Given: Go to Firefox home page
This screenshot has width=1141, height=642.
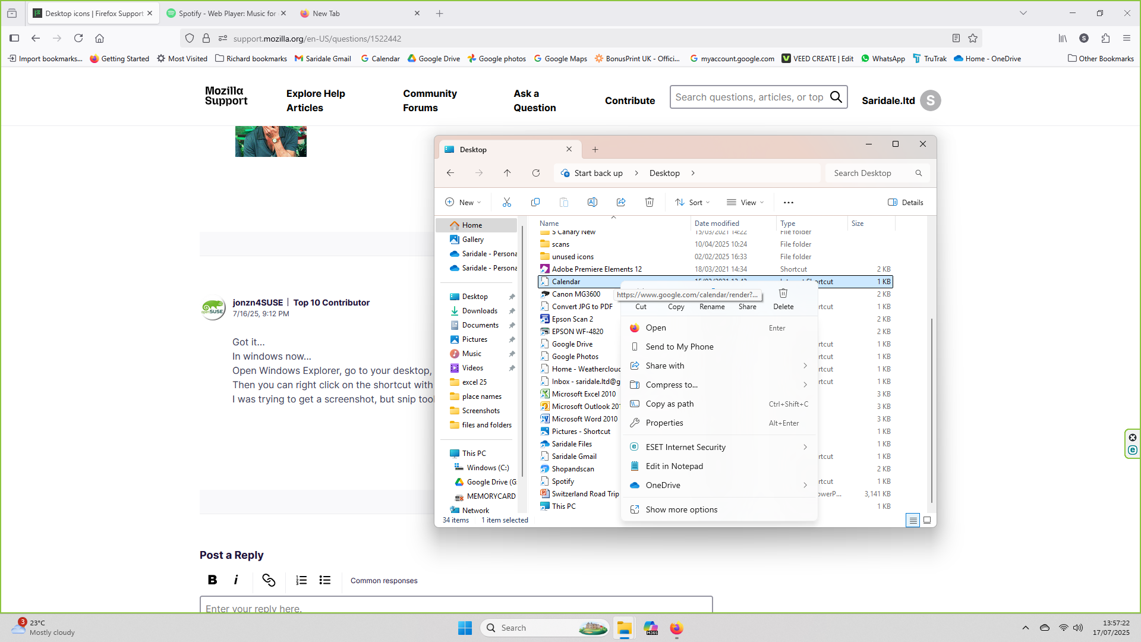Looking at the screenshot, I should (99, 38).
